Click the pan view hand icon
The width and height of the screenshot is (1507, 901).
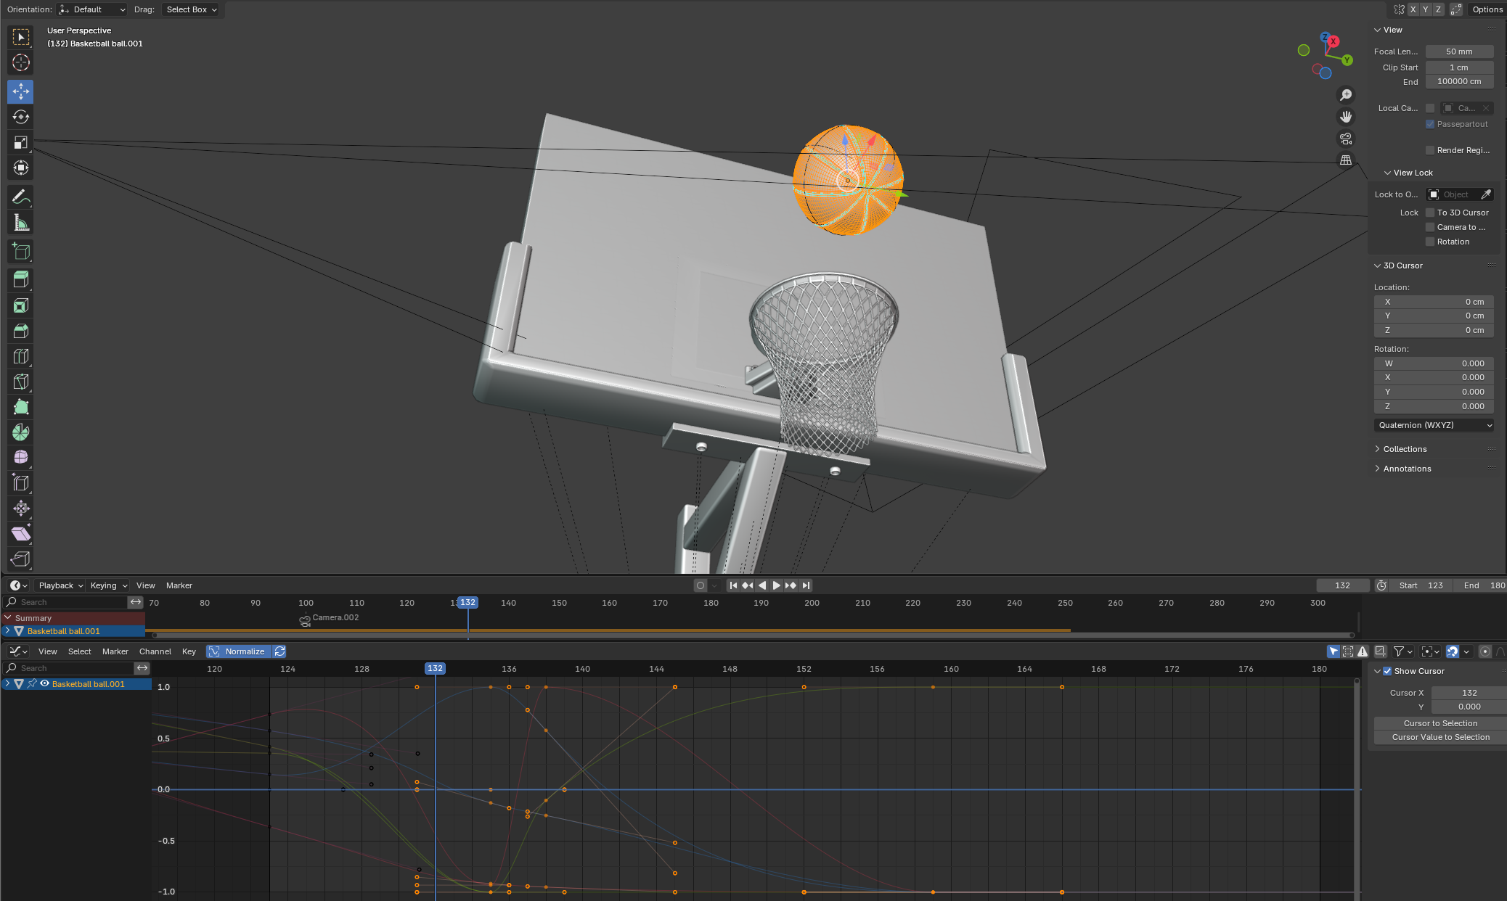tap(1346, 117)
